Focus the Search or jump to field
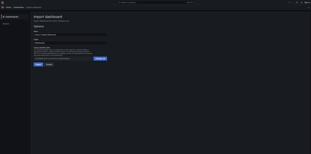Screen dimensions: 311x154 coord(156,2)
